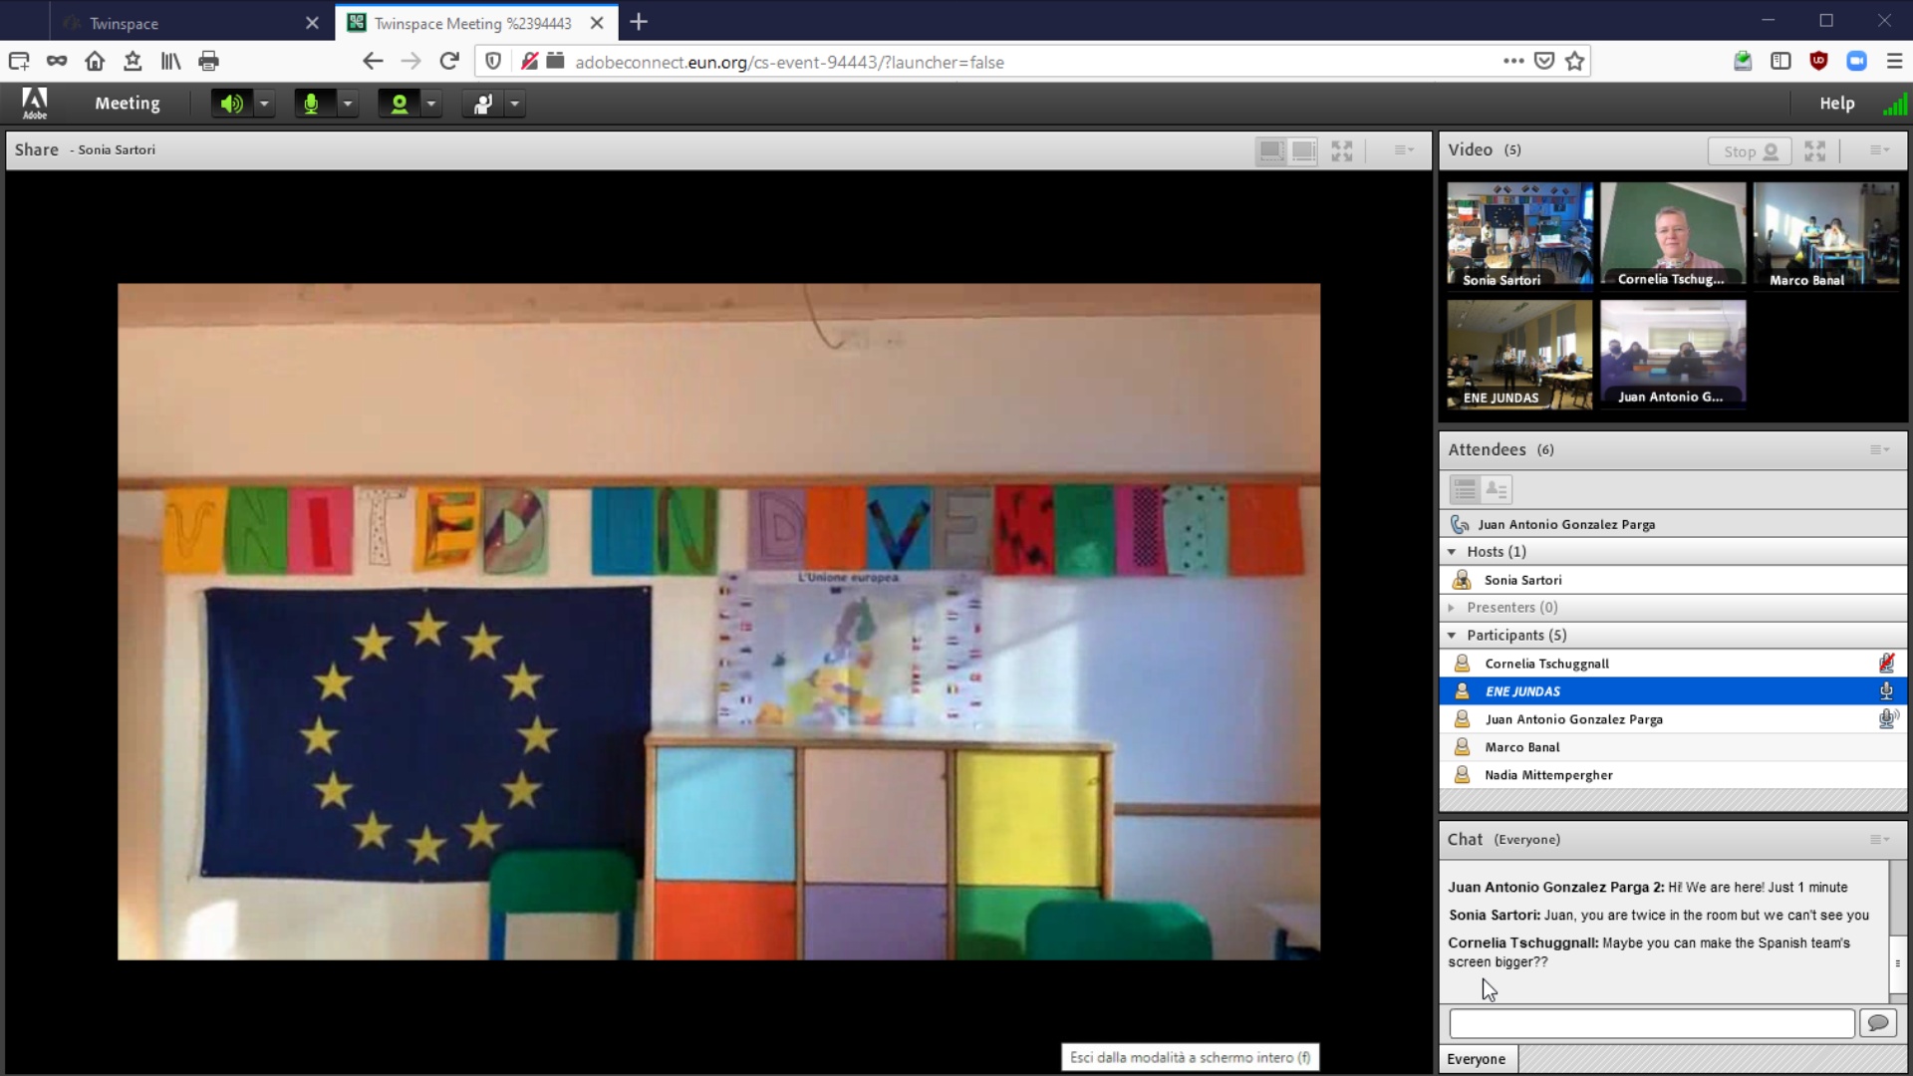1913x1076 pixels.
Task: Mute the speaker audio icon
Action: [x=232, y=104]
